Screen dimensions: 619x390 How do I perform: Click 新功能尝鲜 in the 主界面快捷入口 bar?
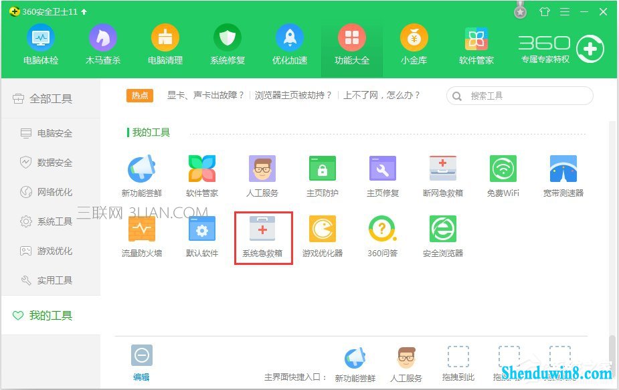355,365
